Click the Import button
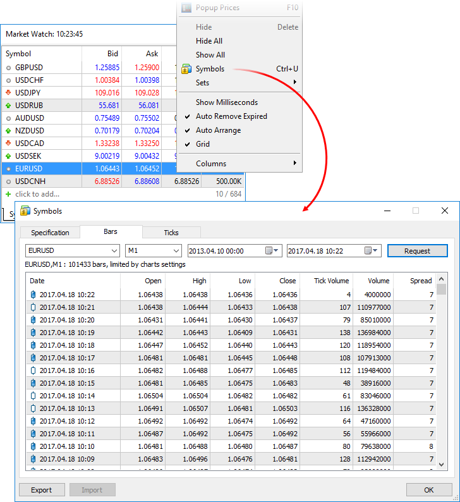This screenshot has height=502, width=460. [x=92, y=490]
